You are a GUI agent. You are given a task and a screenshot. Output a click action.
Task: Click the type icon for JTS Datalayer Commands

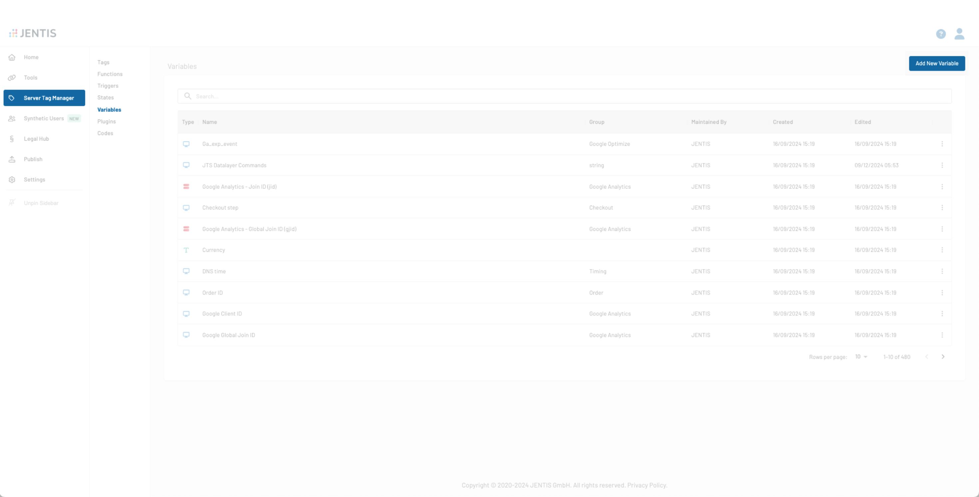[186, 165]
